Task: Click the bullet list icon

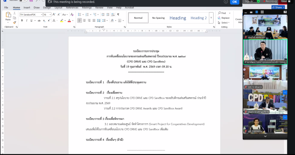Action: tap(80, 14)
